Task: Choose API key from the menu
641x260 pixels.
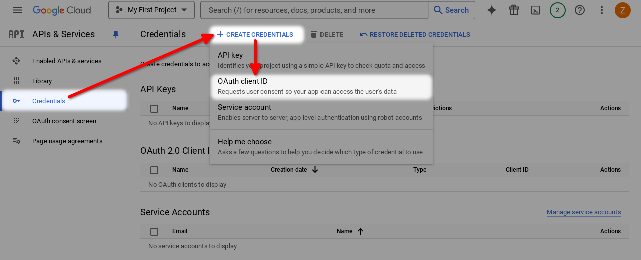Action: coord(322,60)
